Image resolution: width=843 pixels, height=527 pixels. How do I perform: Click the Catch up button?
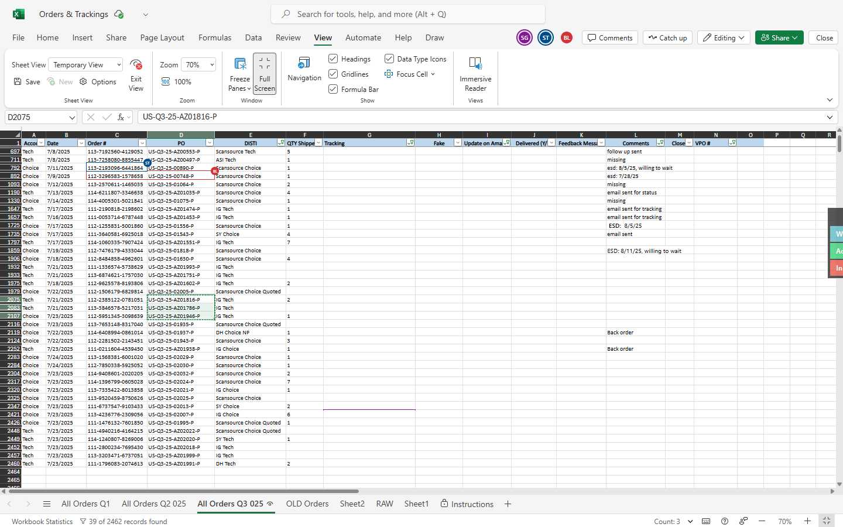pos(667,37)
